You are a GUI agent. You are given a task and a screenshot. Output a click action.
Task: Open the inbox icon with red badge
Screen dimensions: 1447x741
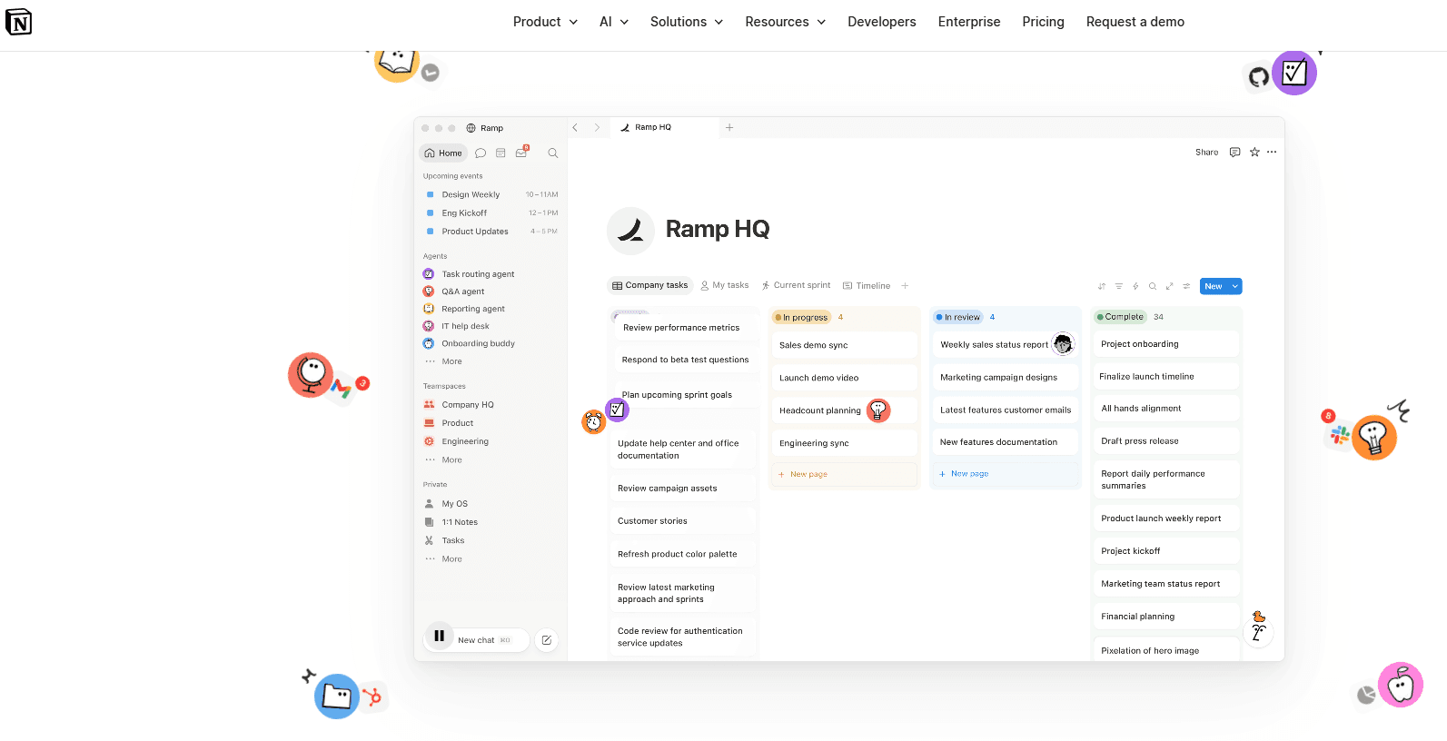tap(521, 153)
